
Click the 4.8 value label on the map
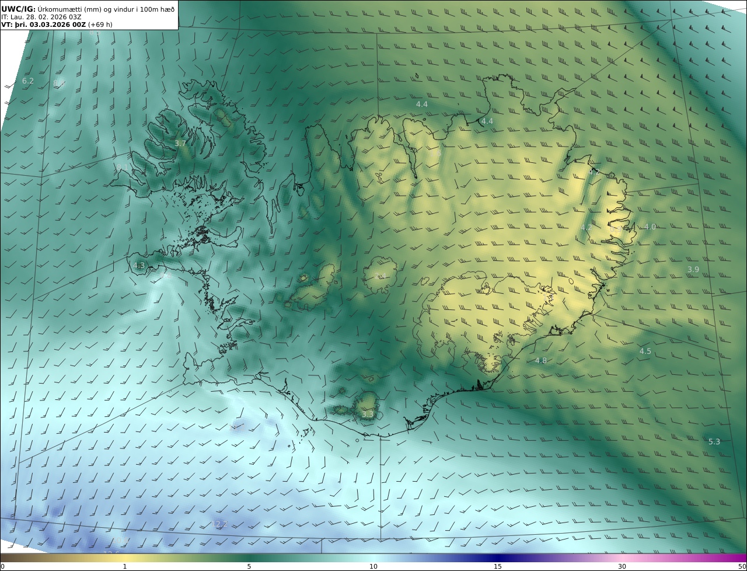point(541,361)
